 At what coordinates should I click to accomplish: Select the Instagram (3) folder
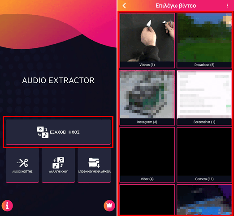[147, 97]
